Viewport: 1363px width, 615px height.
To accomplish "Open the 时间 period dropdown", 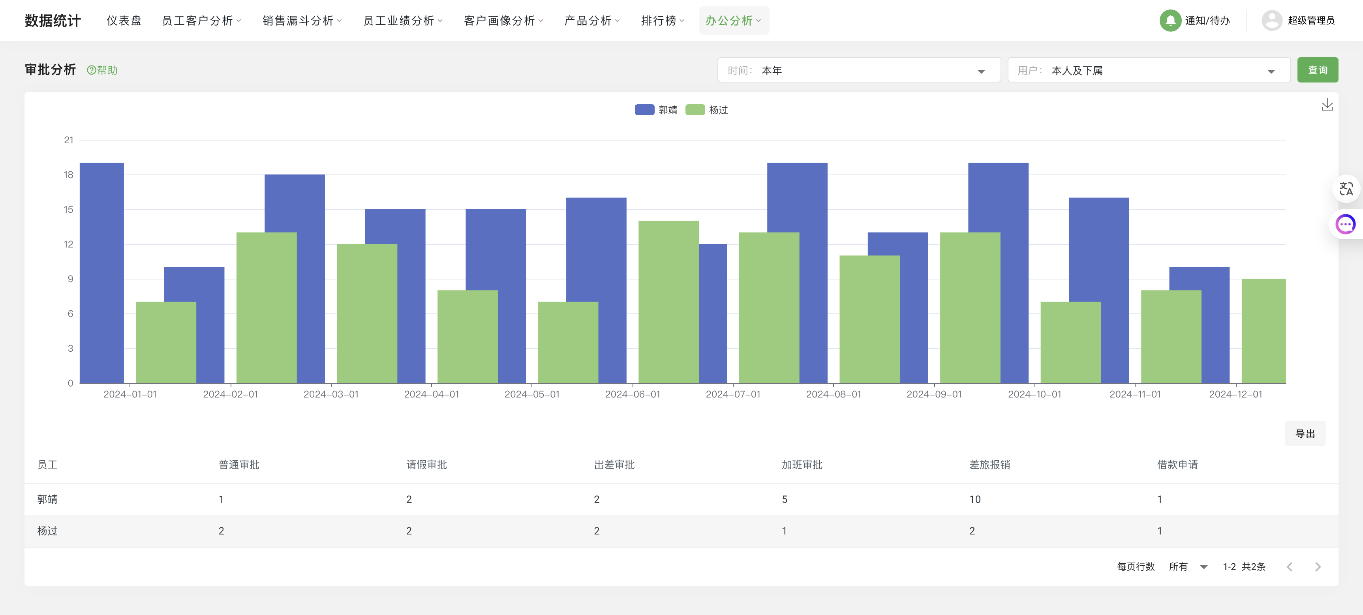I will (x=858, y=70).
